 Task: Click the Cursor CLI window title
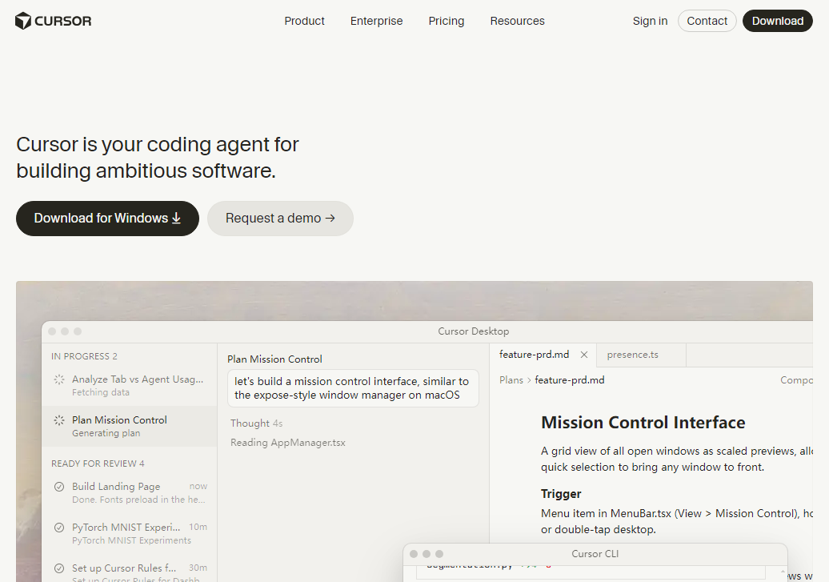[x=595, y=553]
